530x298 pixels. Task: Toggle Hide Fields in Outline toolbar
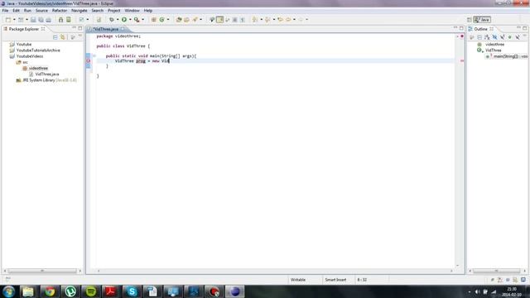[494, 36]
